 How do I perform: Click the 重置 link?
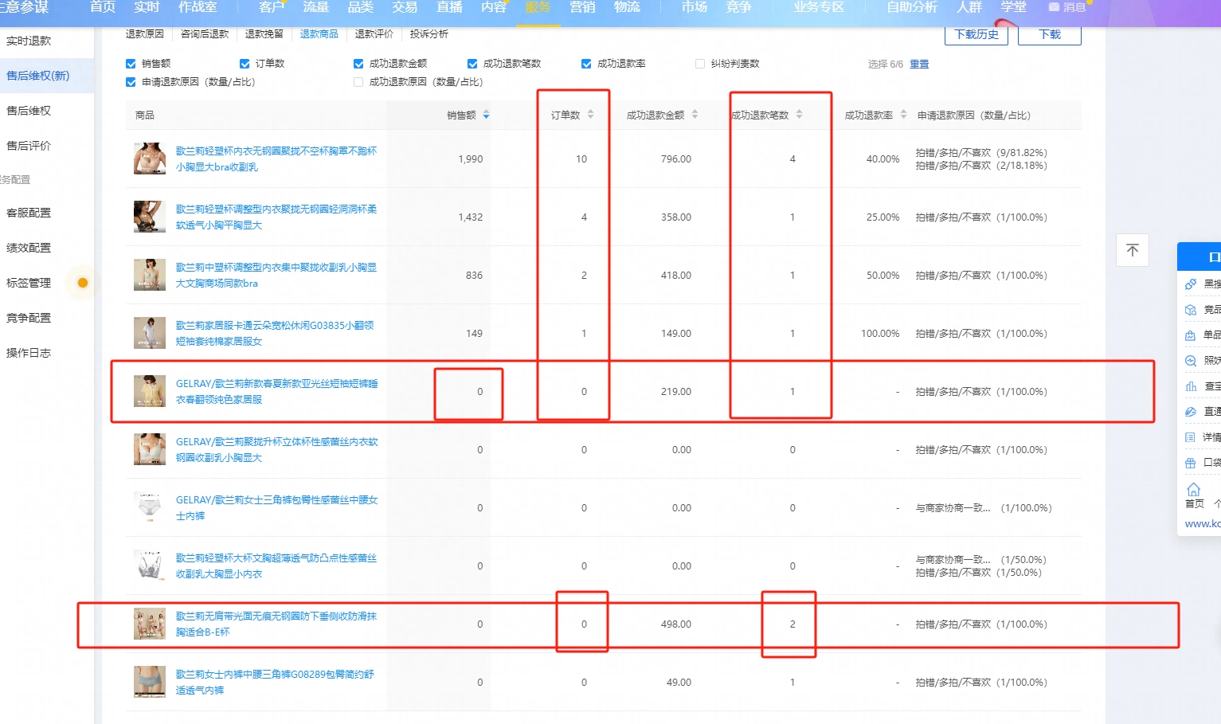[920, 65]
